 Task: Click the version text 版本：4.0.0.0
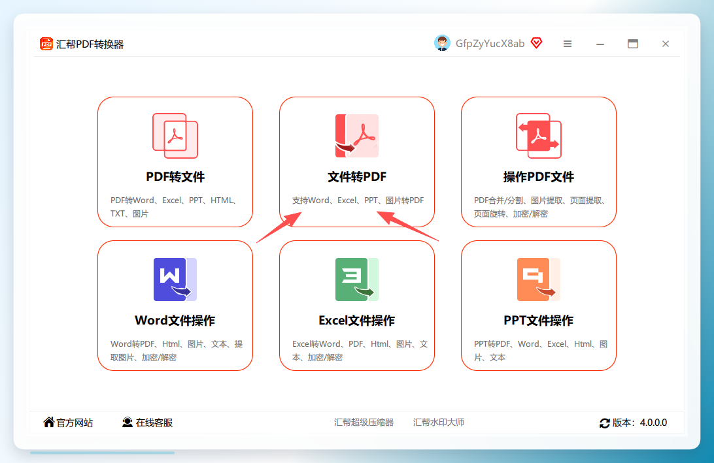[639, 423]
